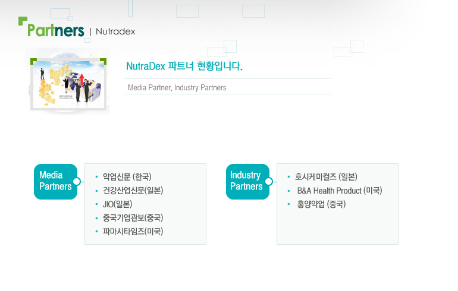Image resolution: width=458 pixels, height=291 pixels.
Task: Open 약업신문 (한국) list entry
Action: 127,177
